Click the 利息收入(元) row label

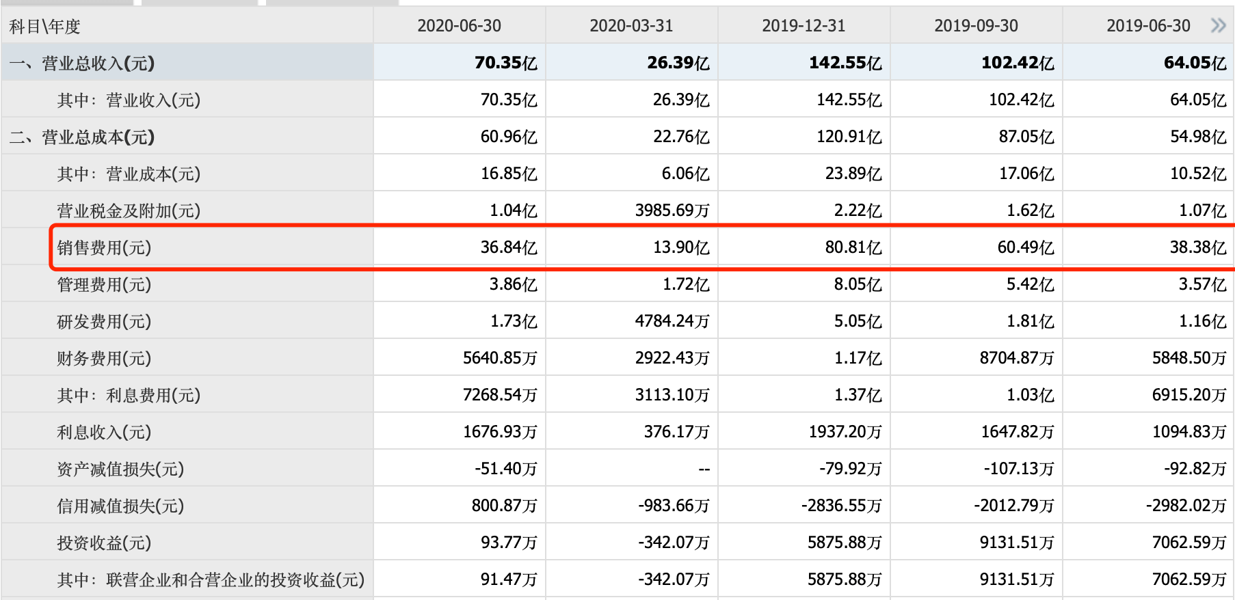(x=104, y=433)
